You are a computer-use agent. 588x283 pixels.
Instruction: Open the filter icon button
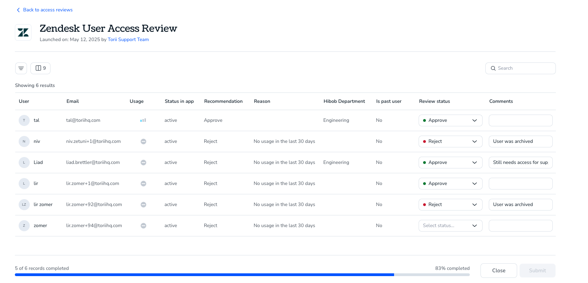[x=21, y=68]
